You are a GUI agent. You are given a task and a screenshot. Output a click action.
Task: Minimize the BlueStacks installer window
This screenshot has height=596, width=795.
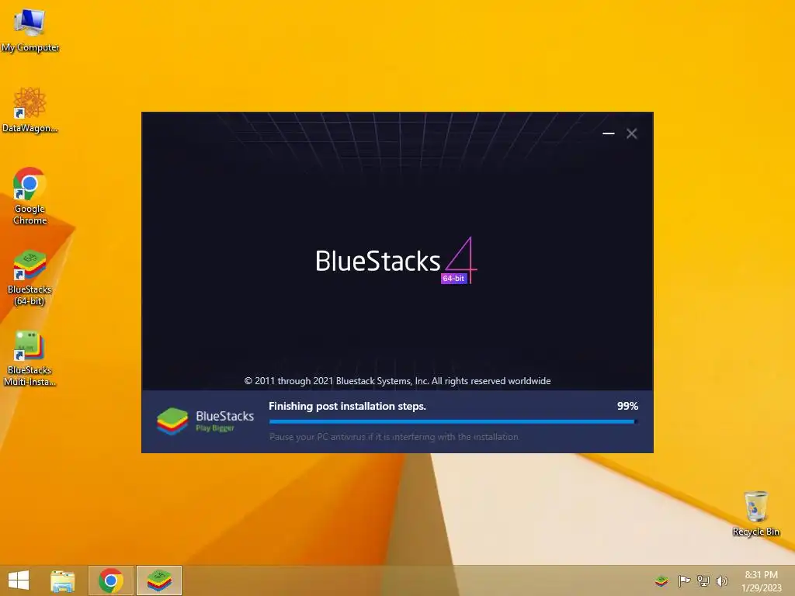pos(609,133)
